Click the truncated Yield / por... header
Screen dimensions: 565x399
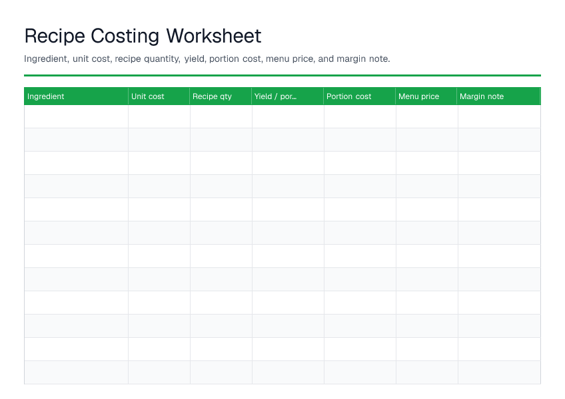pyautogui.click(x=288, y=96)
